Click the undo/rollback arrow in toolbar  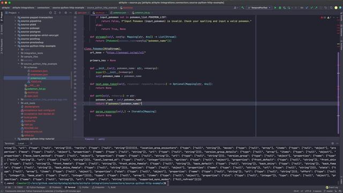325,8
